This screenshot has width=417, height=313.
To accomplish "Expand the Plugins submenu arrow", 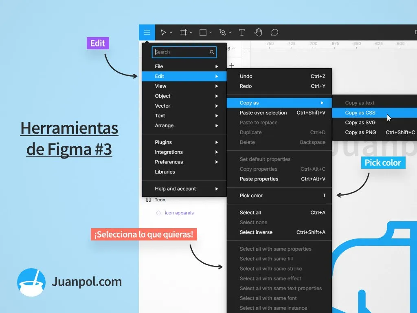I will (x=217, y=142).
